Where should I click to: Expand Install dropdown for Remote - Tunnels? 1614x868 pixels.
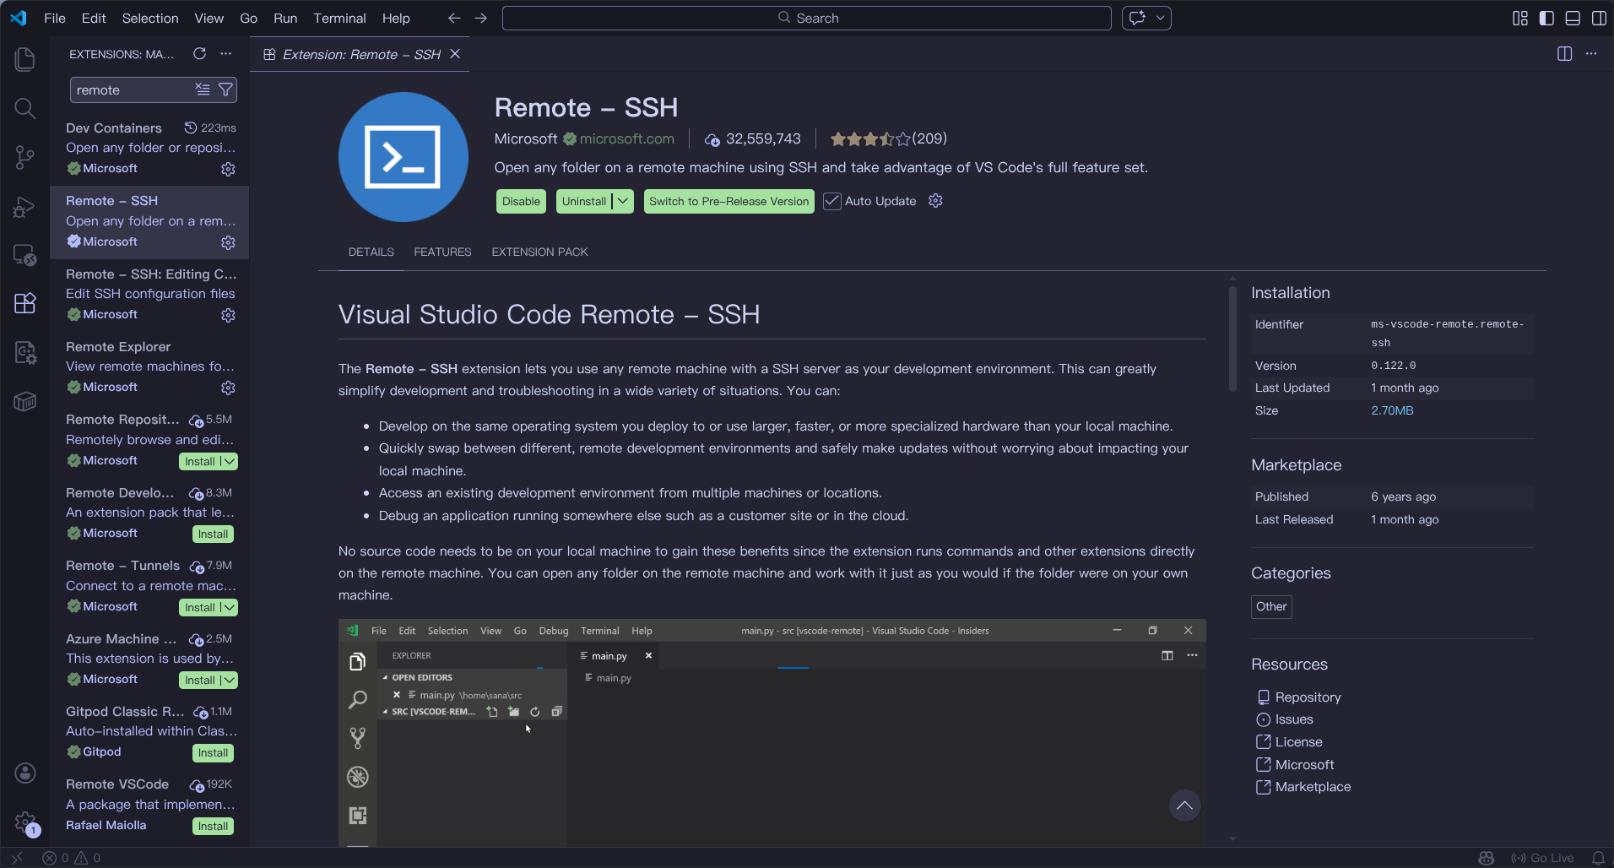point(229,607)
